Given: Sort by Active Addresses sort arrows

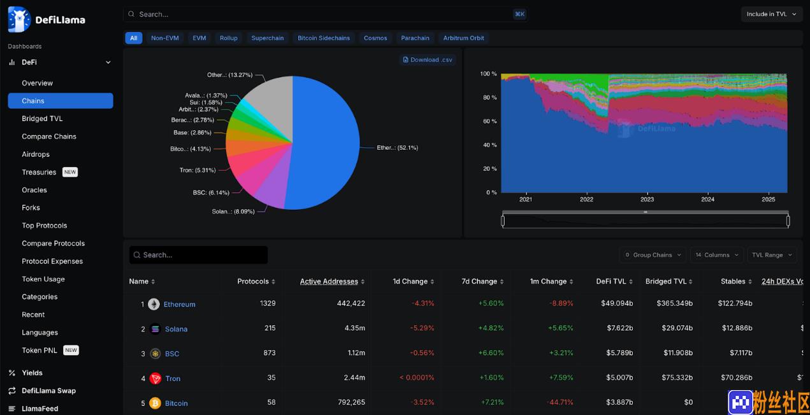Looking at the screenshot, I should (x=363, y=282).
